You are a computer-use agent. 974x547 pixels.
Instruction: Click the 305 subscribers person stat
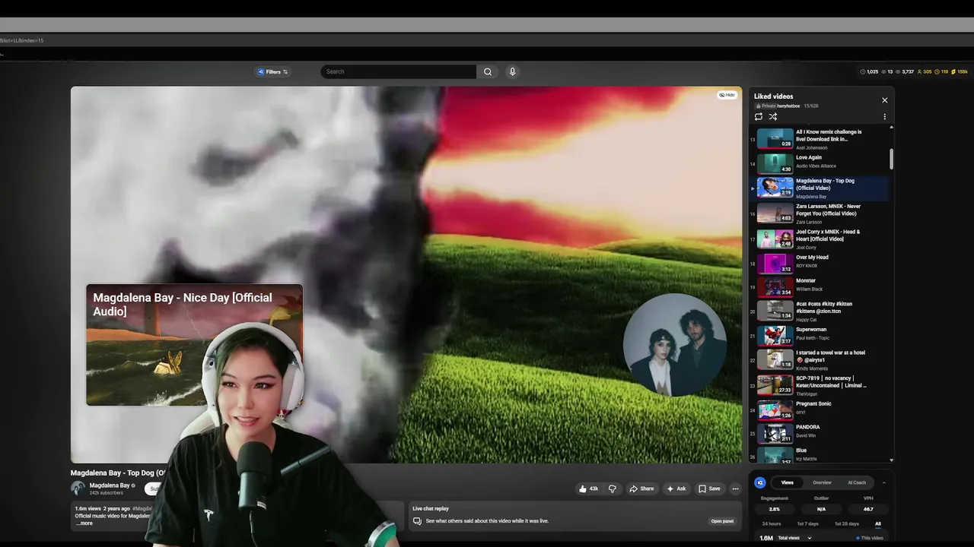click(925, 71)
